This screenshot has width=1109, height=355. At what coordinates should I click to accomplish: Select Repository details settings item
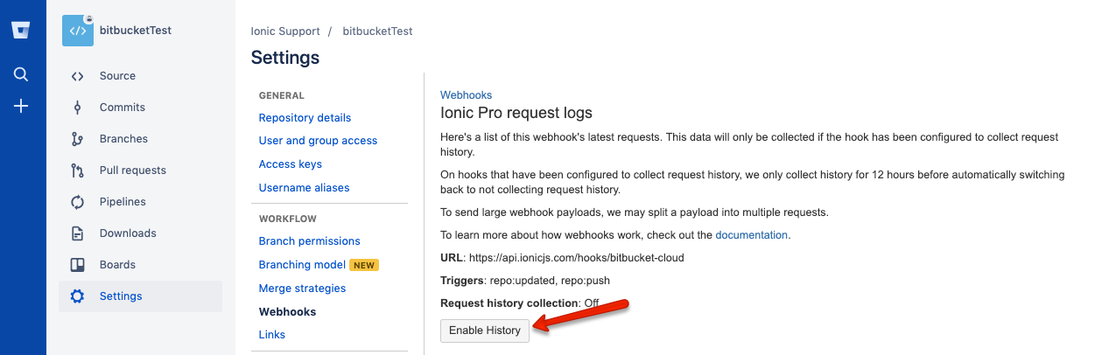305,118
